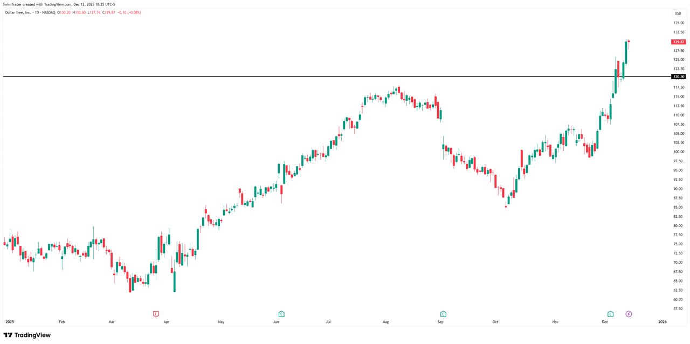Image resolution: width=690 pixels, height=344 pixels.
Task: Click the 57.50 price axis label
Action: pos(679,309)
